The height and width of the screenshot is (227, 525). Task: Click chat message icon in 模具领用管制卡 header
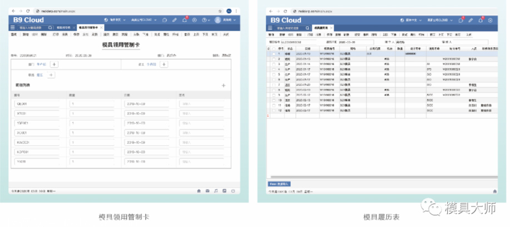164,20
